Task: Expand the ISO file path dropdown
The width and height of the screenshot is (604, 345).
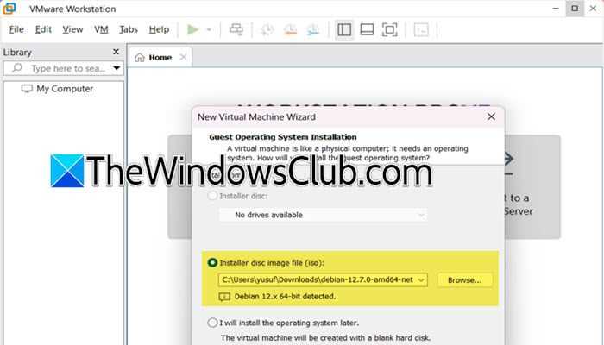Action: pos(421,280)
